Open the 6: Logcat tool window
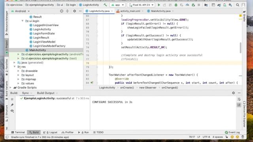Viewport: 253px width, 142px height. pyautogui.click(x=50, y=133)
